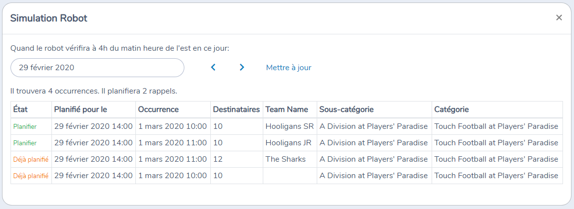Advance to next day with right chevron

(242, 68)
